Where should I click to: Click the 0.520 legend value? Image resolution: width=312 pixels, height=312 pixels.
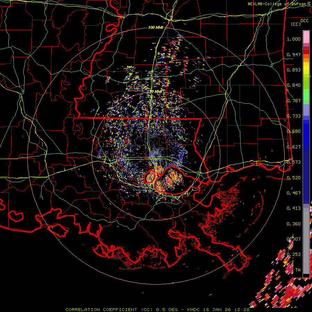[x=294, y=177]
